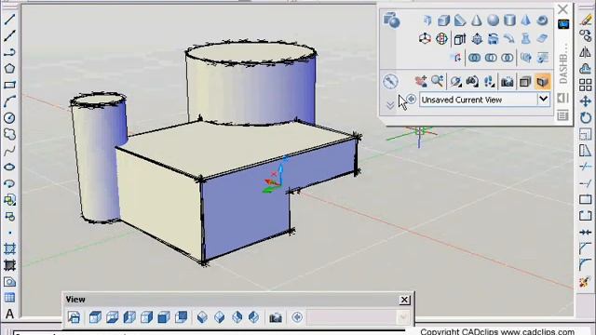Screen dimensions: 596x335
Task: Create a Cylinder solid from dashboard
Action: pos(509,20)
